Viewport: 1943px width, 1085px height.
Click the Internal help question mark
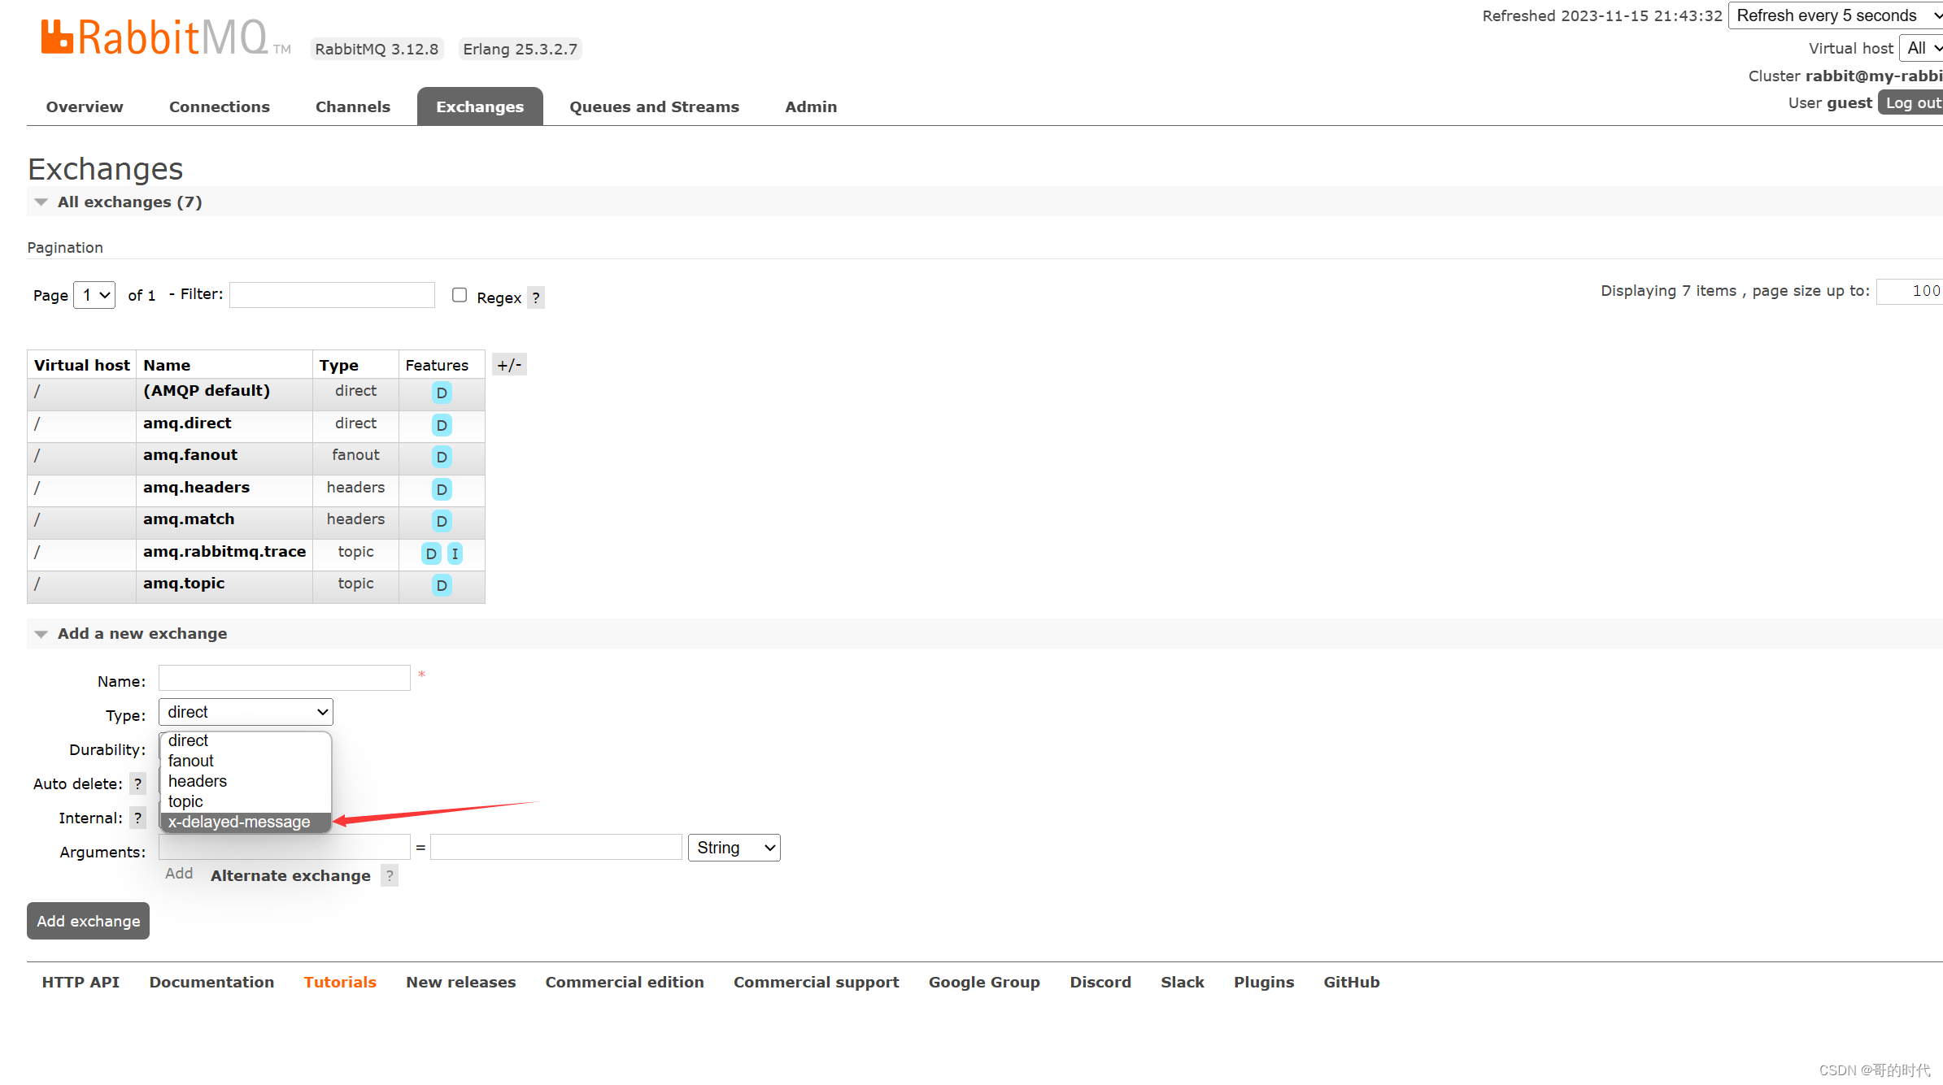tap(138, 818)
